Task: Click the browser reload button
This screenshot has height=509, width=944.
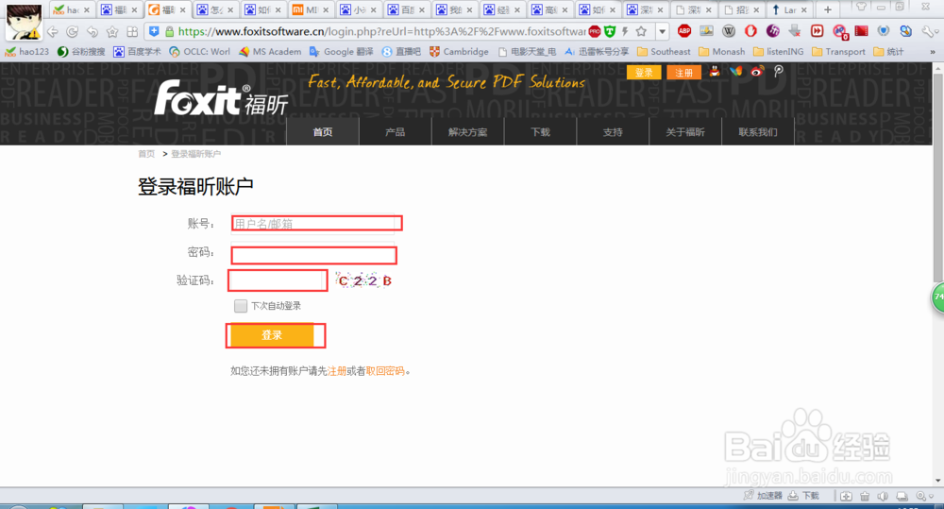Action: click(x=73, y=31)
